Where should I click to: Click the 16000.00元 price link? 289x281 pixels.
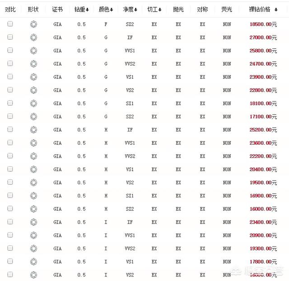pyautogui.click(x=263, y=209)
